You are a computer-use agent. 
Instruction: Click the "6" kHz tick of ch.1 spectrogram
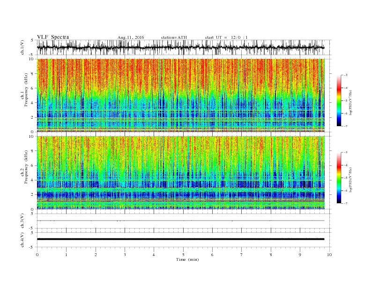(32, 88)
